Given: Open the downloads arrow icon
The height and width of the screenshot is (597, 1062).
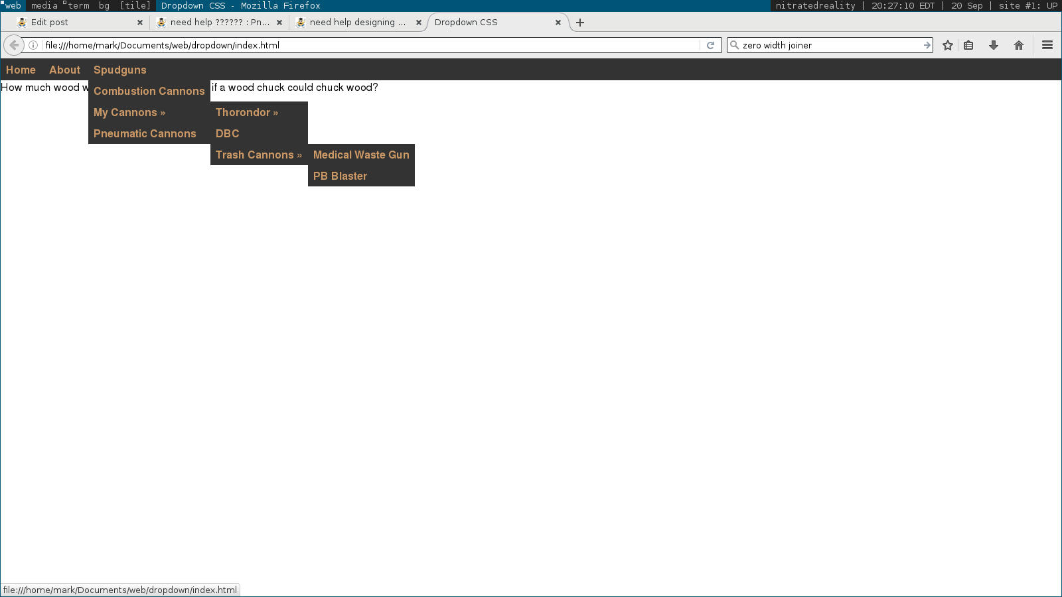Looking at the screenshot, I should point(994,45).
